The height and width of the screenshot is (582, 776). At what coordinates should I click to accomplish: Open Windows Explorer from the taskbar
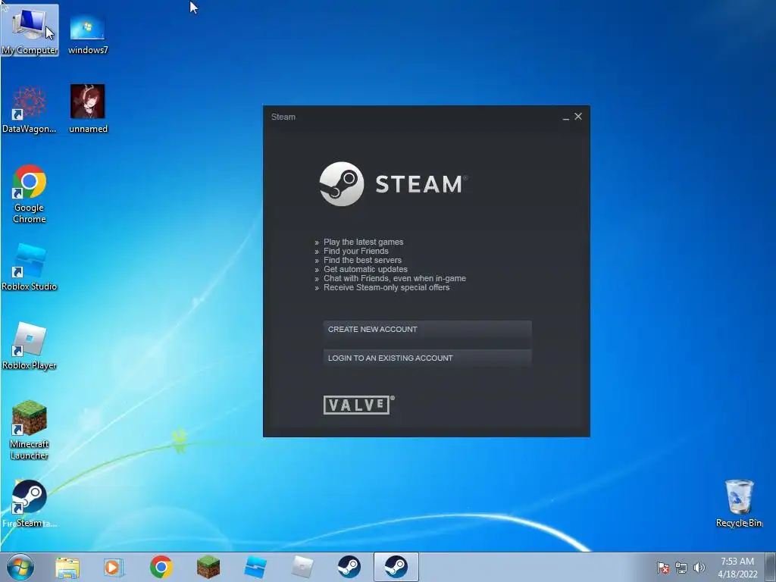[67, 568]
